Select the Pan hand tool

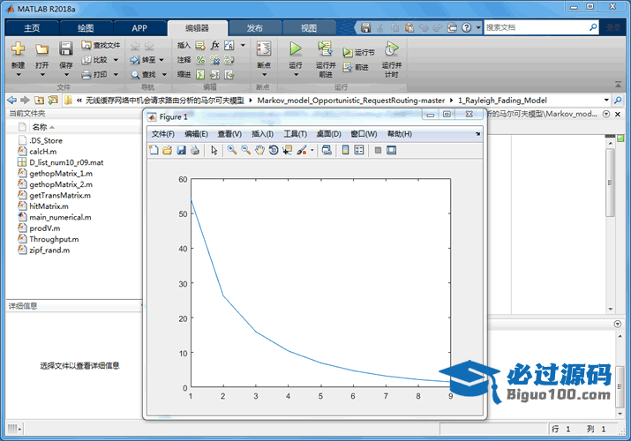[x=259, y=150]
